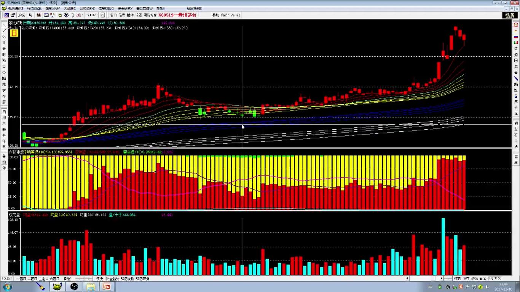Switch to quarterly period 季 in left sidebar
Screen dimensions: 520x292
click(4, 129)
